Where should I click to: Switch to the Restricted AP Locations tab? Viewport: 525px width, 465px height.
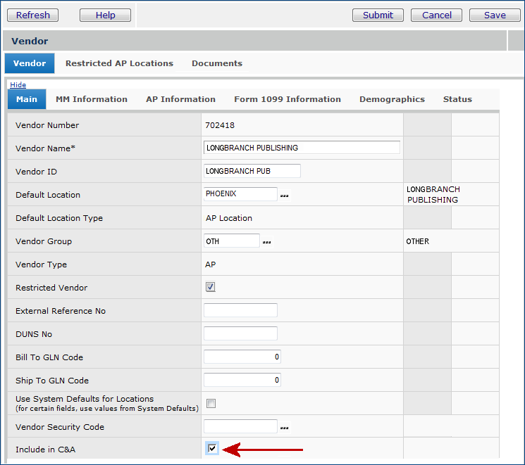pos(119,63)
